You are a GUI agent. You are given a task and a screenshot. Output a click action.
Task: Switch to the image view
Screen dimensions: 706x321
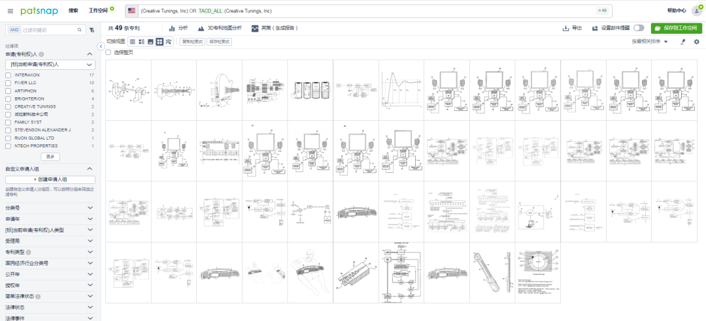150,41
